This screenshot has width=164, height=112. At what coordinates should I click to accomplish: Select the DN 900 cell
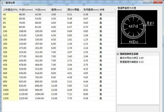[x=10, y=86]
